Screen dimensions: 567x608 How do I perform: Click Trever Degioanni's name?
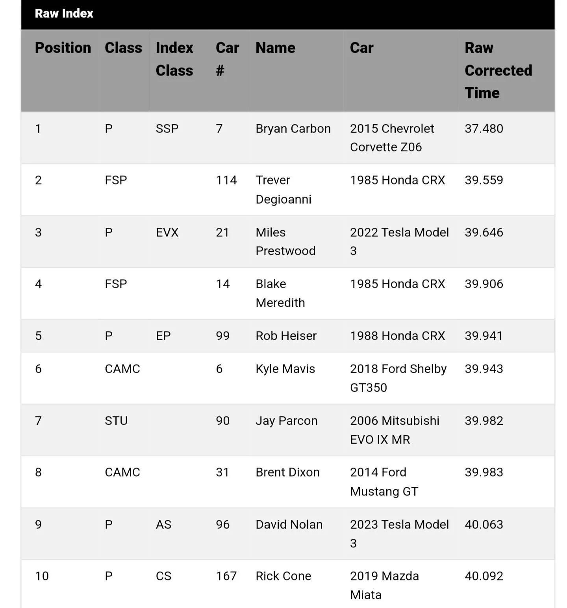pyautogui.click(x=283, y=190)
